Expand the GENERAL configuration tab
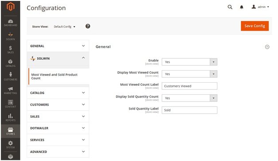 58,46
